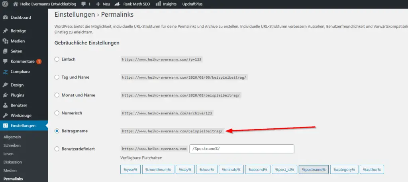This screenshot has width=408, height=182.
Task: Click the Beiträge pushpin icon
Action: pyautogui.click(x=6, y=31)
